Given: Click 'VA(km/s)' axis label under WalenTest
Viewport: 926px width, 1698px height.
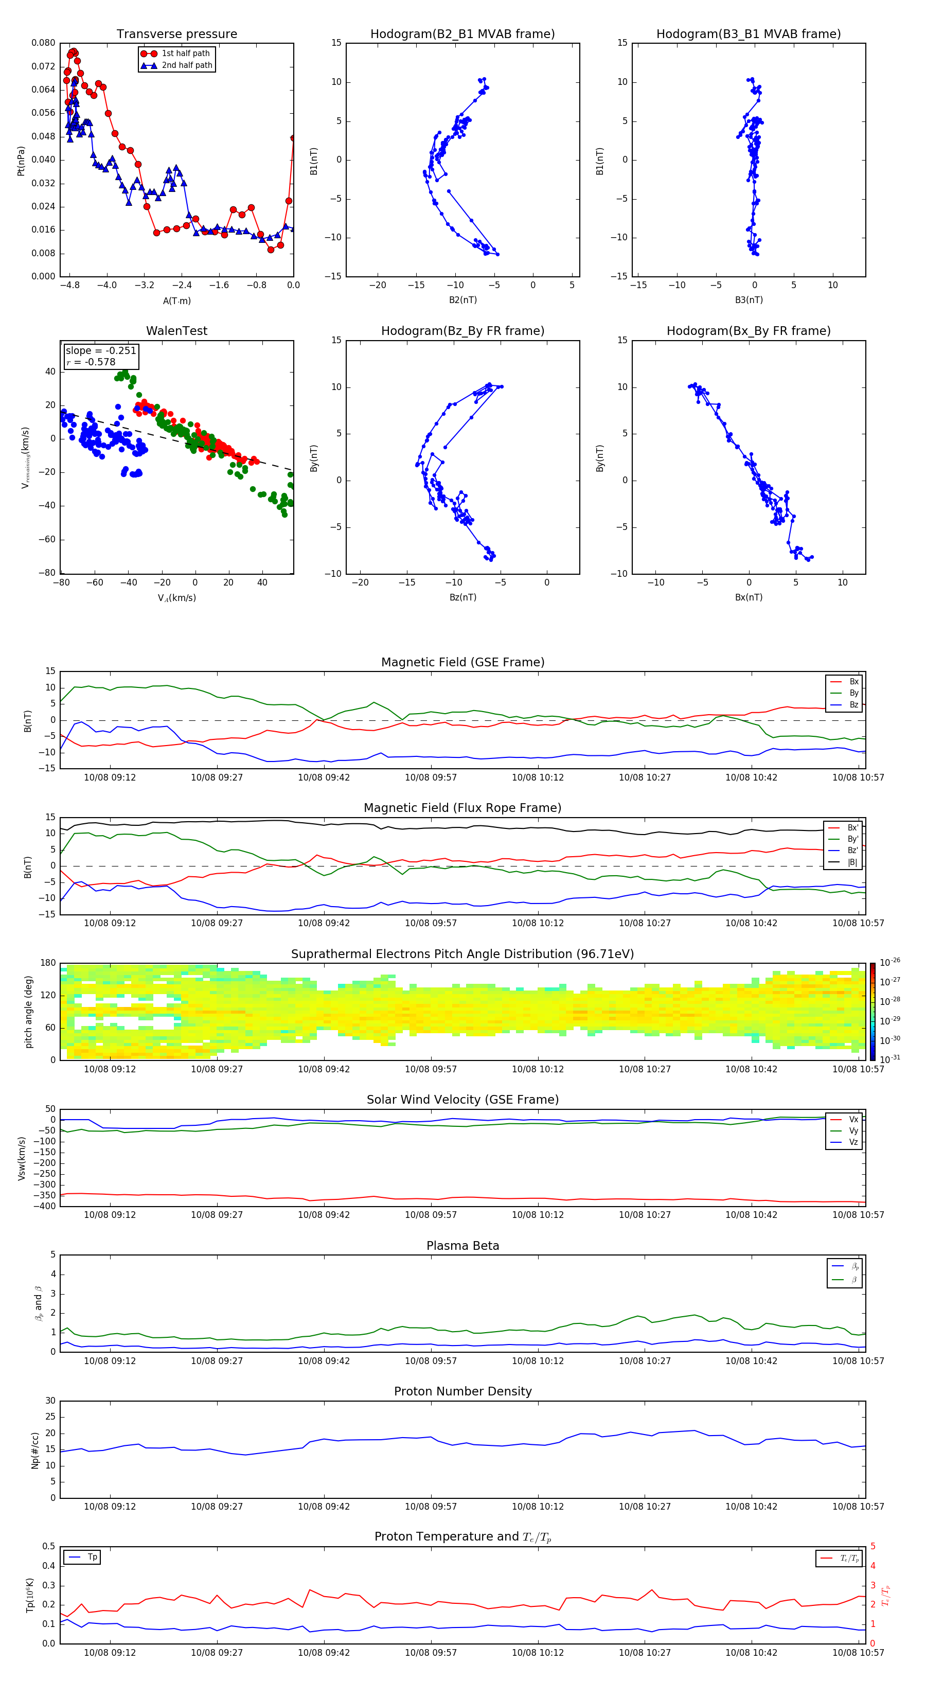Looking at the screenshot, I should (x=176, y=598).
